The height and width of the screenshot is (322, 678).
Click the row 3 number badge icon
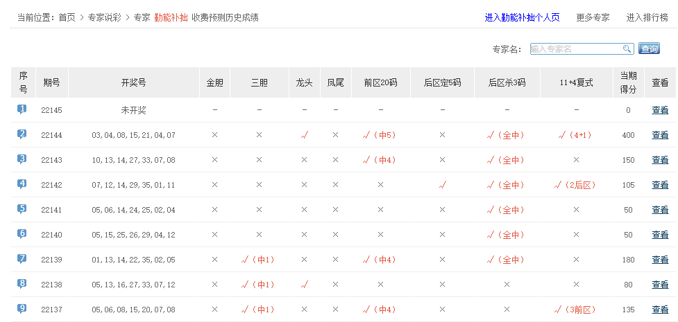click(22, 159)
